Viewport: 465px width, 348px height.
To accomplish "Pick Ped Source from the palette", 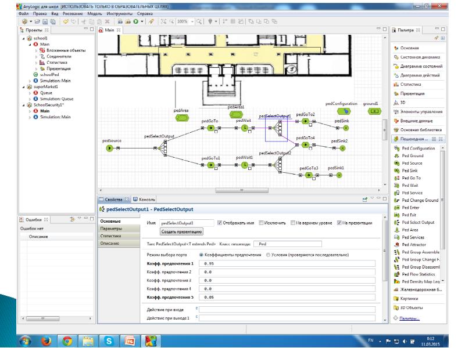I will (412, 164).
